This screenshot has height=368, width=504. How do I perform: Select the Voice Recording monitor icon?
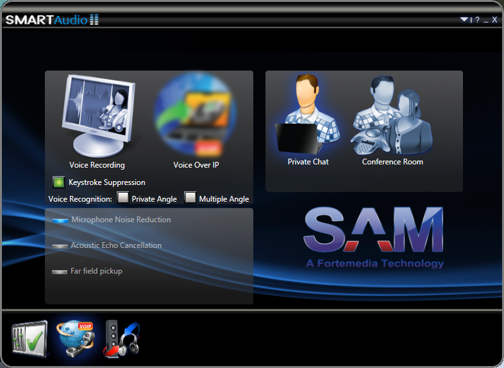pos(97,116)
